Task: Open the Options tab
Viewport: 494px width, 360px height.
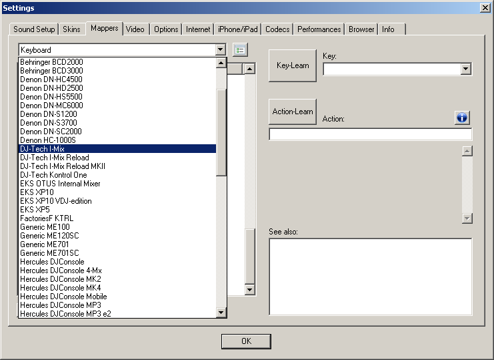Action: coord(166,29)
